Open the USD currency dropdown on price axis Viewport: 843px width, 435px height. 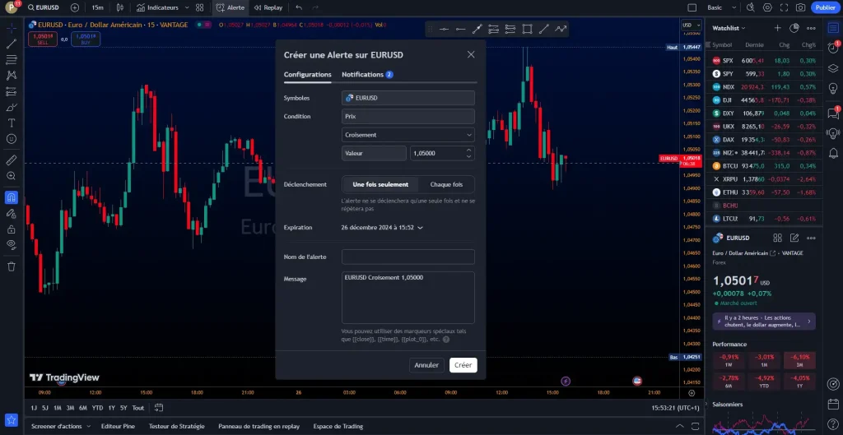tap(692, 25)
